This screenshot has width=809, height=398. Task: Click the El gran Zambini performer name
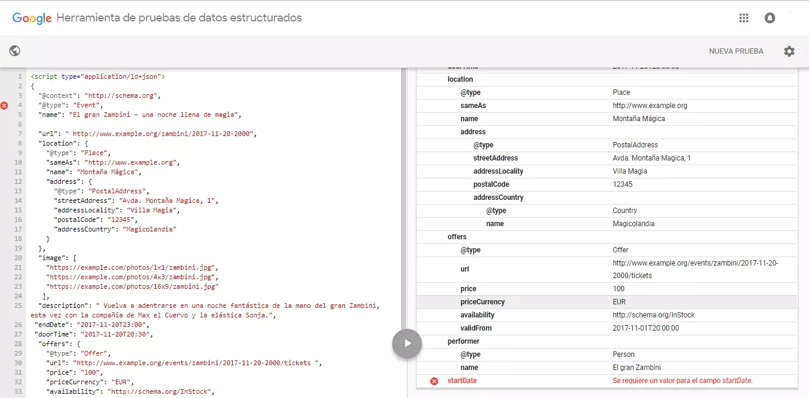(636, 368)
